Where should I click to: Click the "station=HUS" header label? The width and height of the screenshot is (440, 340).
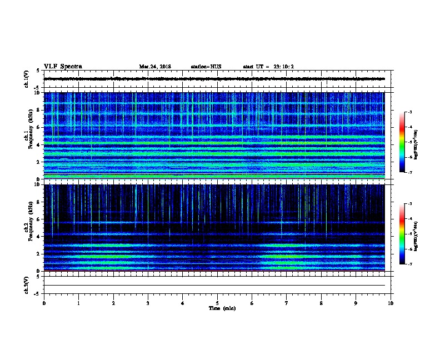(206, 67)
